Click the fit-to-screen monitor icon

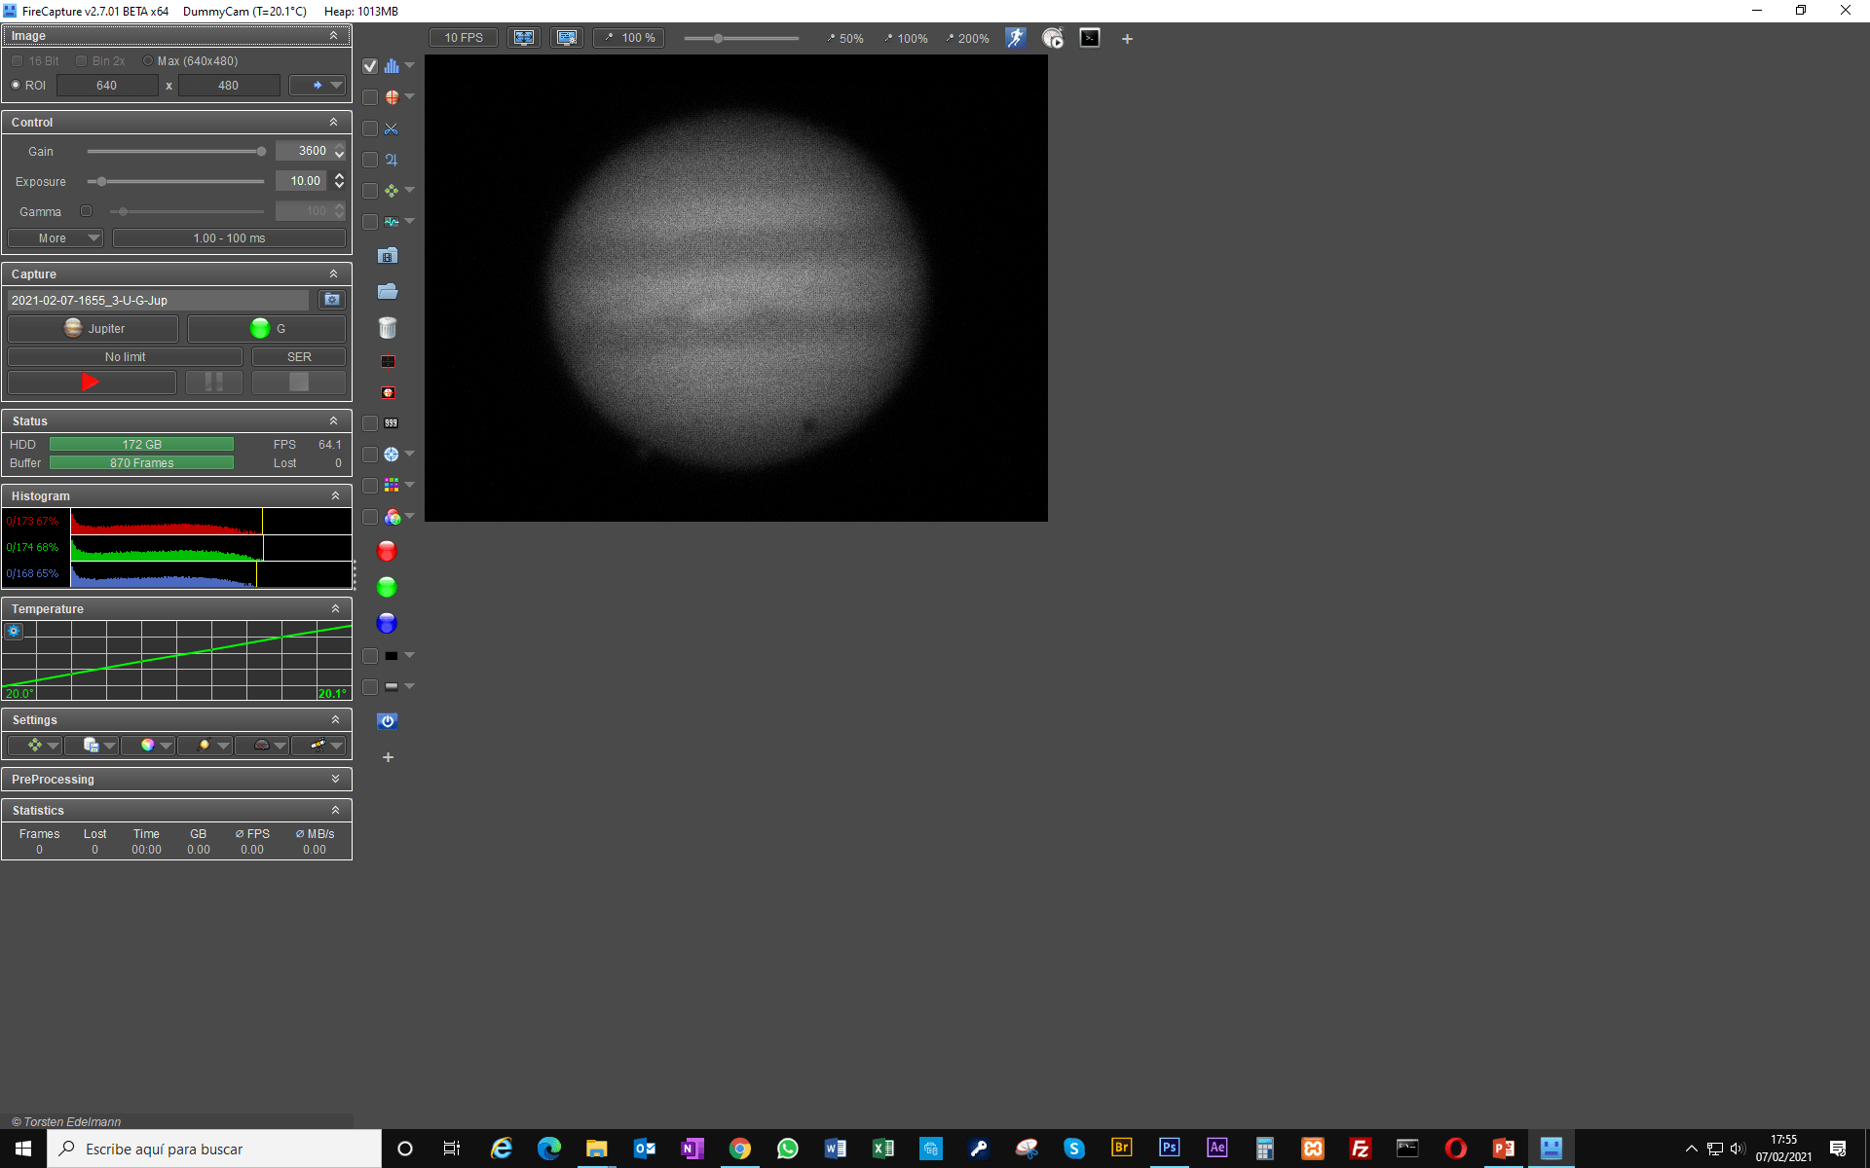point(524,38)
